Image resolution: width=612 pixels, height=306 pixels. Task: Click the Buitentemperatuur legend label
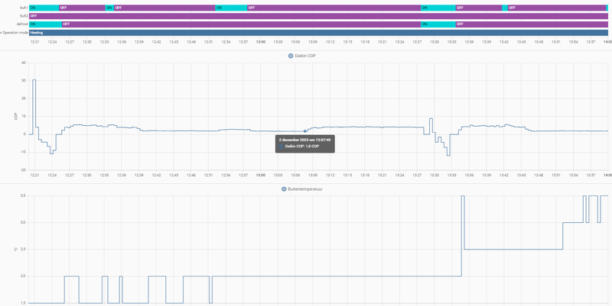(305, 189)
